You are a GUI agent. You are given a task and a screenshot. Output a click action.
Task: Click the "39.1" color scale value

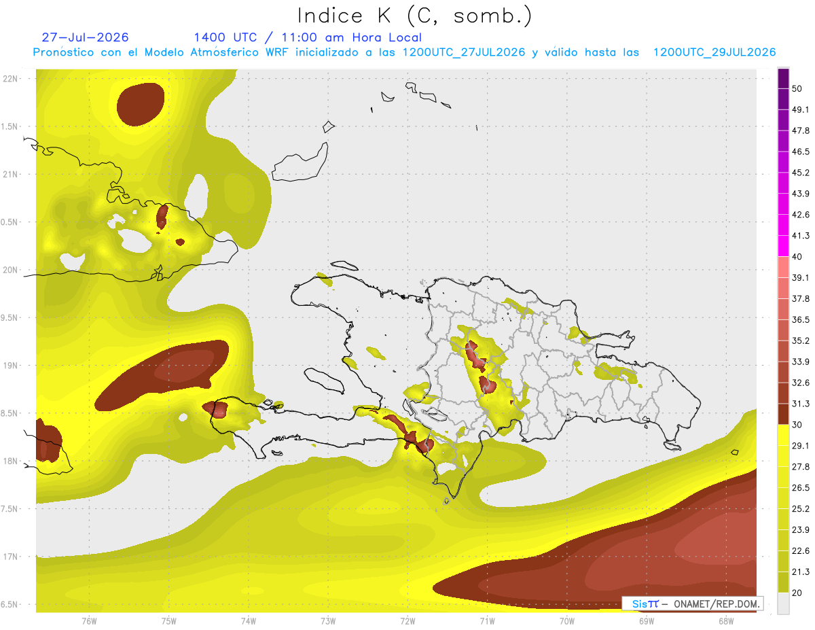801,277
